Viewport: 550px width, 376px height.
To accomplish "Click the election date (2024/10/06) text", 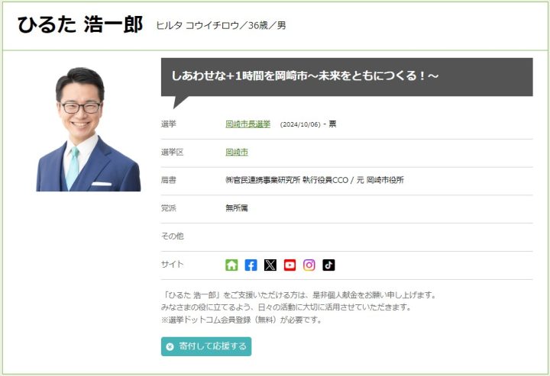I will pos(301,124).
